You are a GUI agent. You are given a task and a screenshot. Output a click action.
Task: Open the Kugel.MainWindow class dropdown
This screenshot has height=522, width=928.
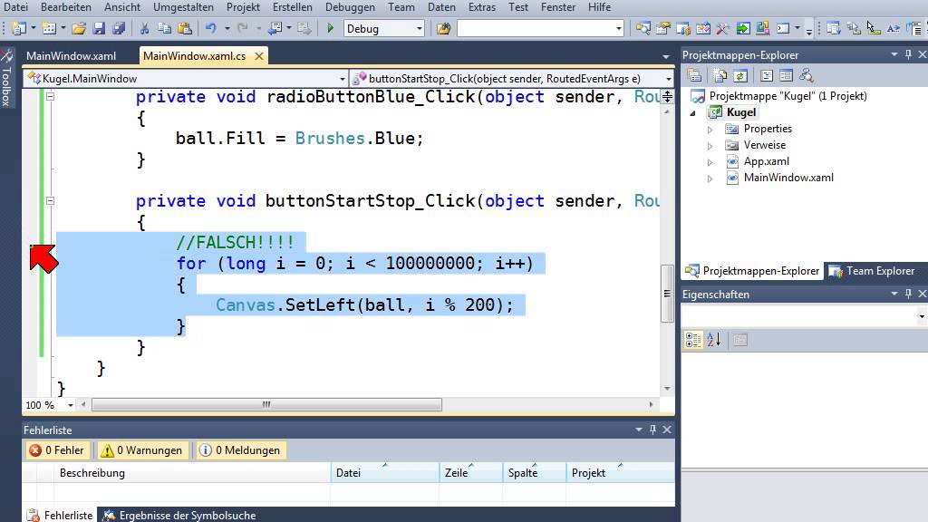coord(342,79)
